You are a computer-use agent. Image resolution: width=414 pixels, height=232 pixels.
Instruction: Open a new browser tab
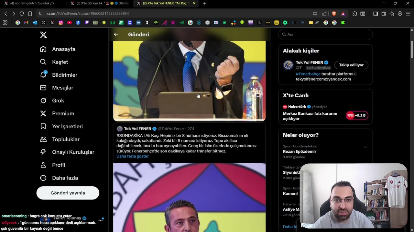(x=204, y=3)
